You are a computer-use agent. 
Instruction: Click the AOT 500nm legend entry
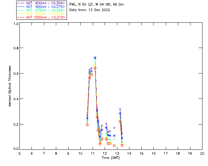(x=41, y=6)
